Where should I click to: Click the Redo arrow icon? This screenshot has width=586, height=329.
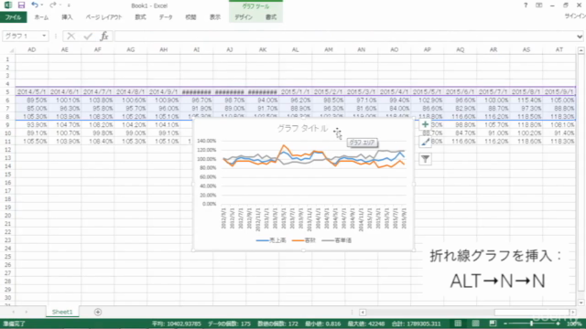(x=53, y=5)
